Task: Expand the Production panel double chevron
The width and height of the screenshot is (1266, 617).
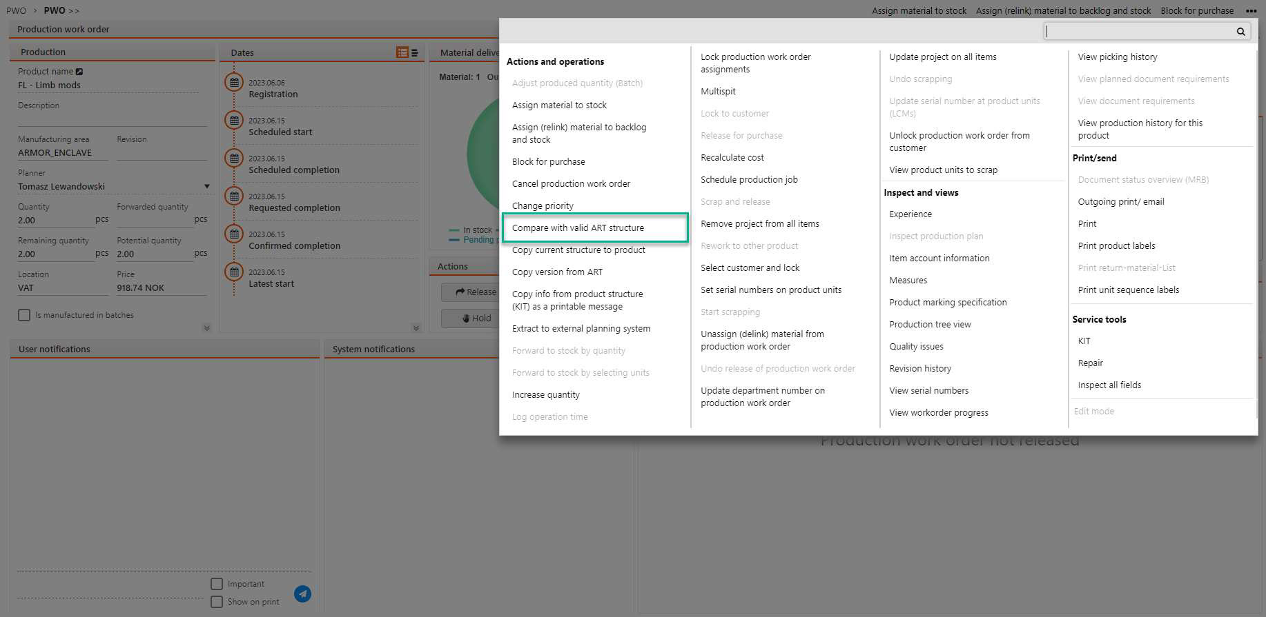Action: pyautogui.click(x=206, y=328)
